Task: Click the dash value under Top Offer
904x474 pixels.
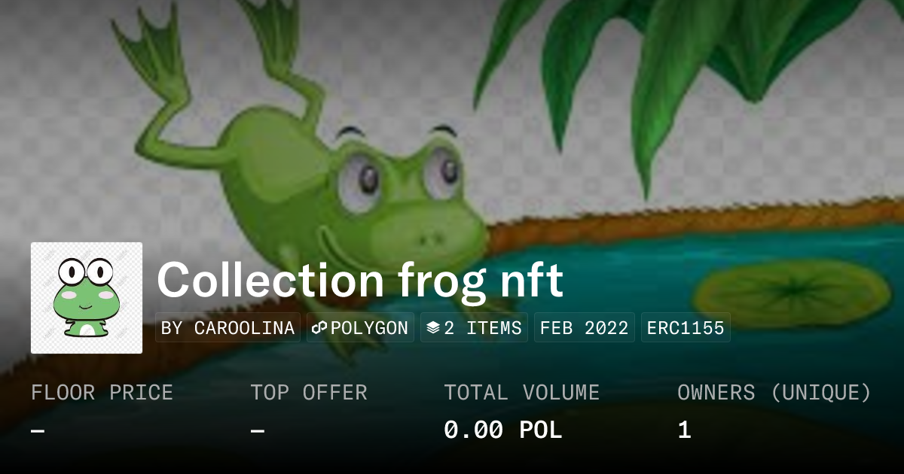Action: (258, 430)
